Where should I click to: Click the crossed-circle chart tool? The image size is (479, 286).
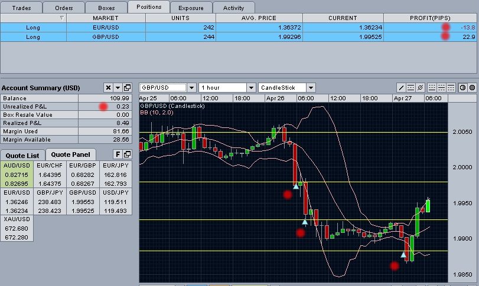(x=420, y=88)
